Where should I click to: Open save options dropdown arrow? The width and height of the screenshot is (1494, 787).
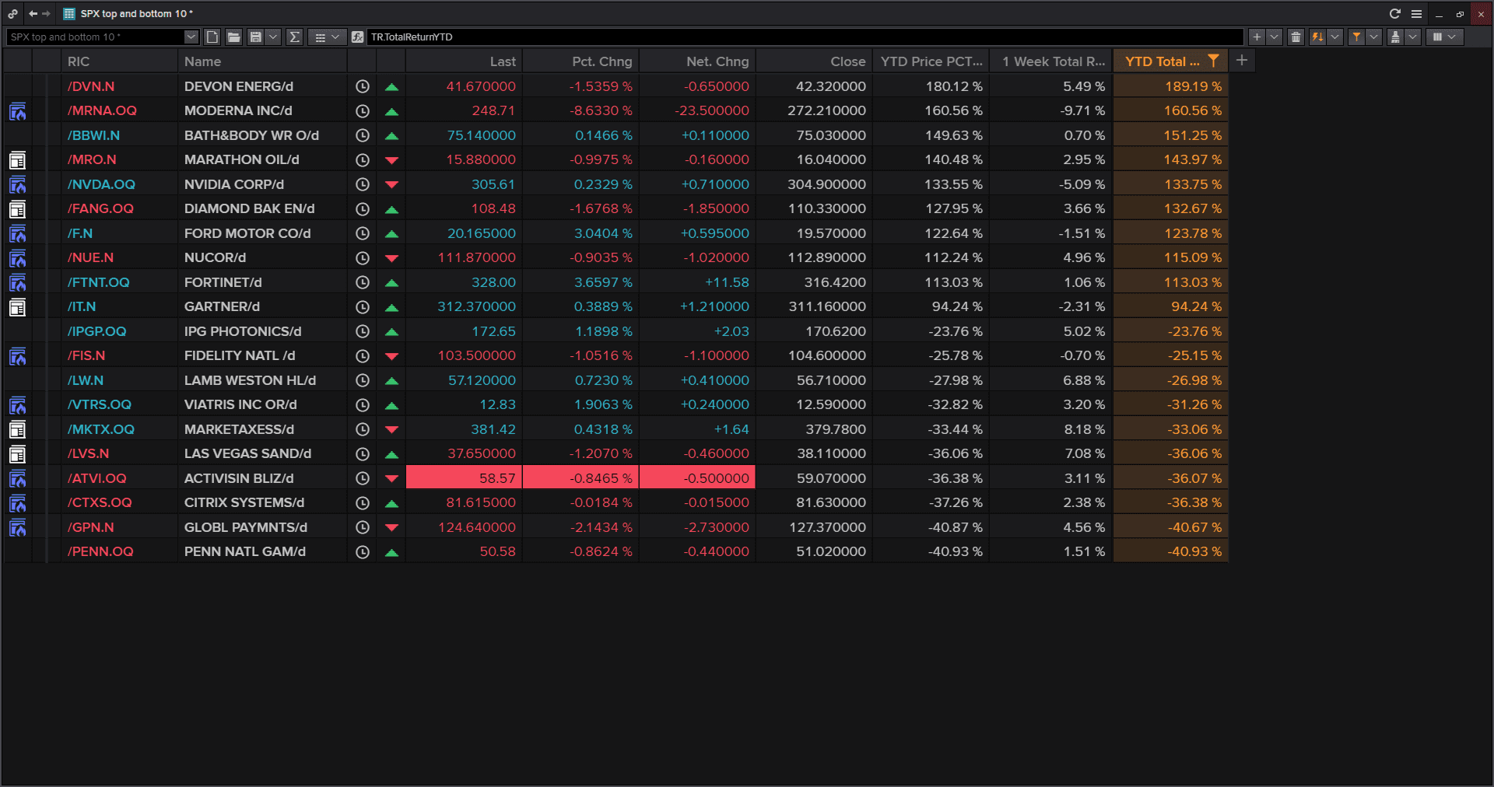272,37
